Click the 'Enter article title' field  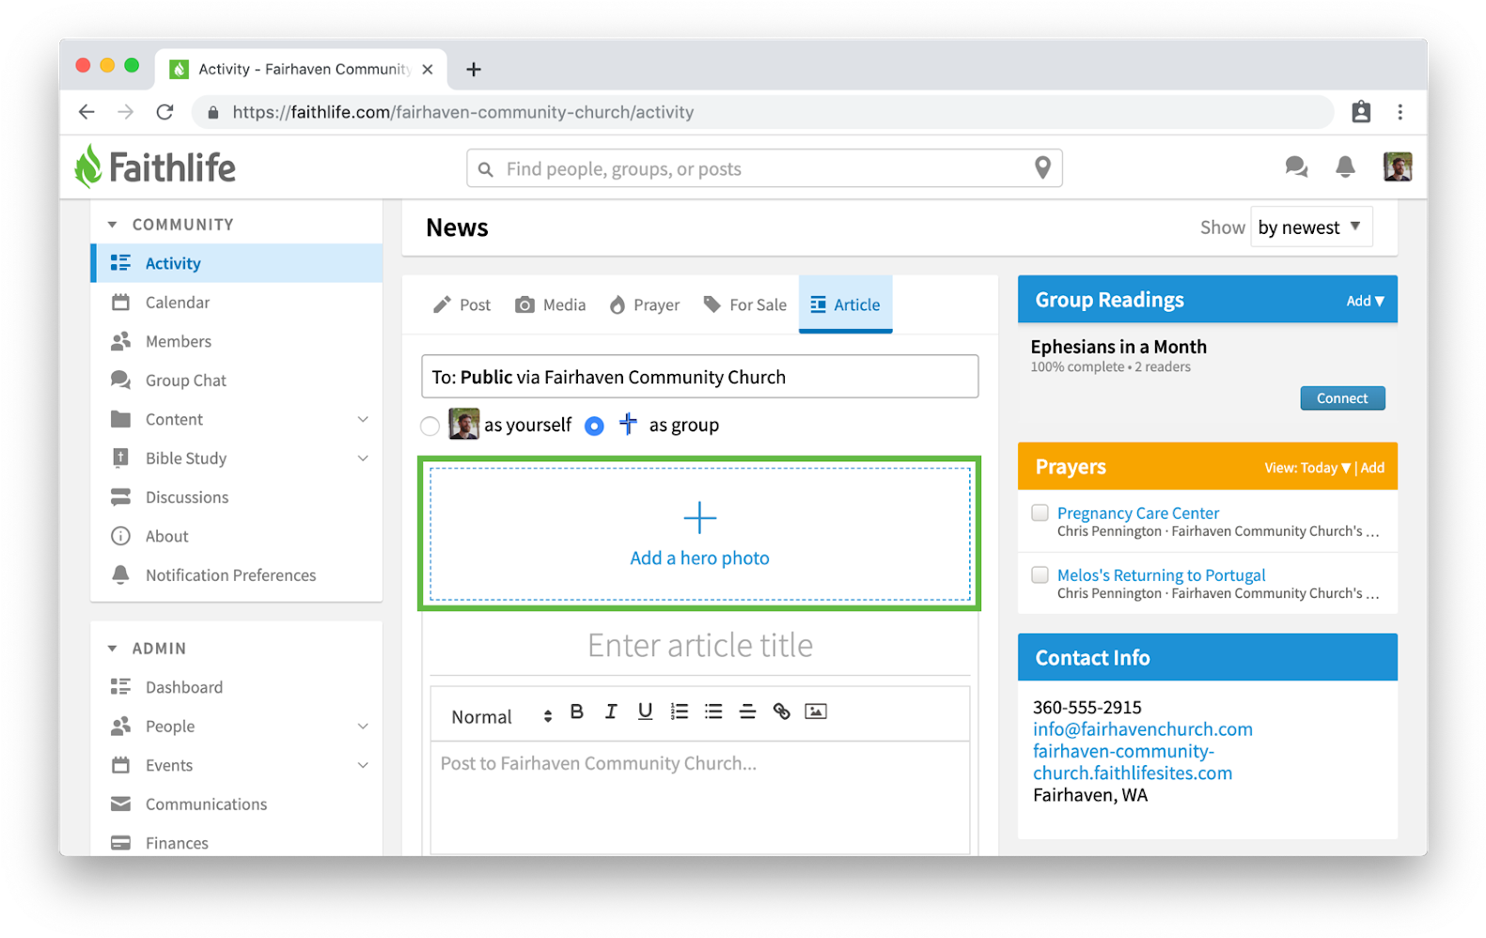coord(699,646)
